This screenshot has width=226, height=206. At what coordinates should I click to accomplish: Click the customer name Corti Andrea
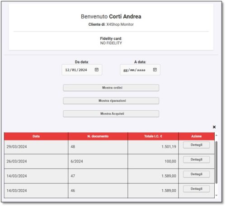click(x=125, y=16)
